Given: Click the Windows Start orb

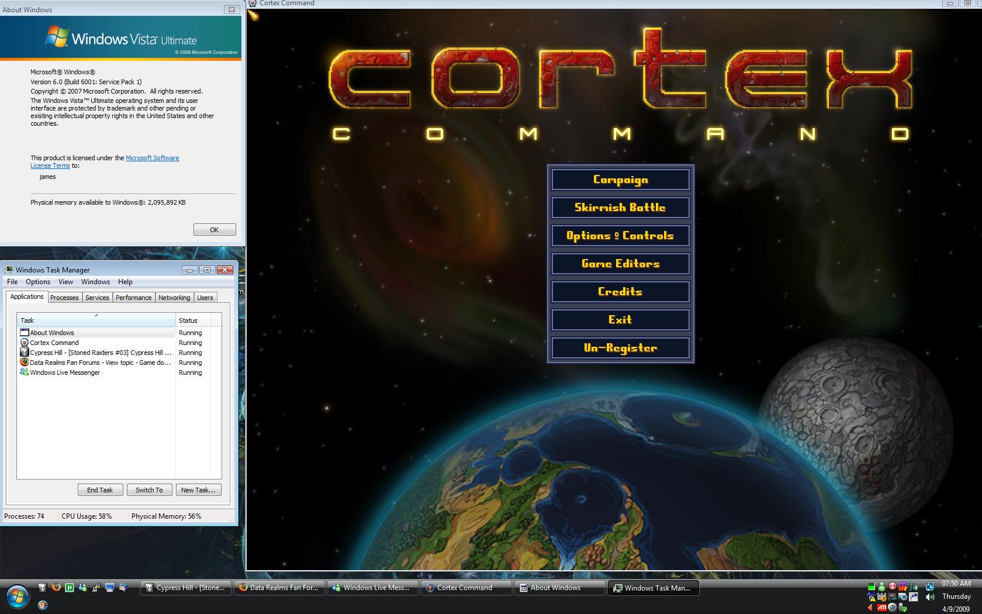Looking at the screenshot, I should 18,596.
